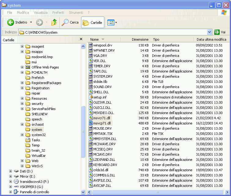Click the Forward arrow icon in the toolbar
Image resolution: width=231 pixels, height=196 pixels.
click(x=39, y=22)
